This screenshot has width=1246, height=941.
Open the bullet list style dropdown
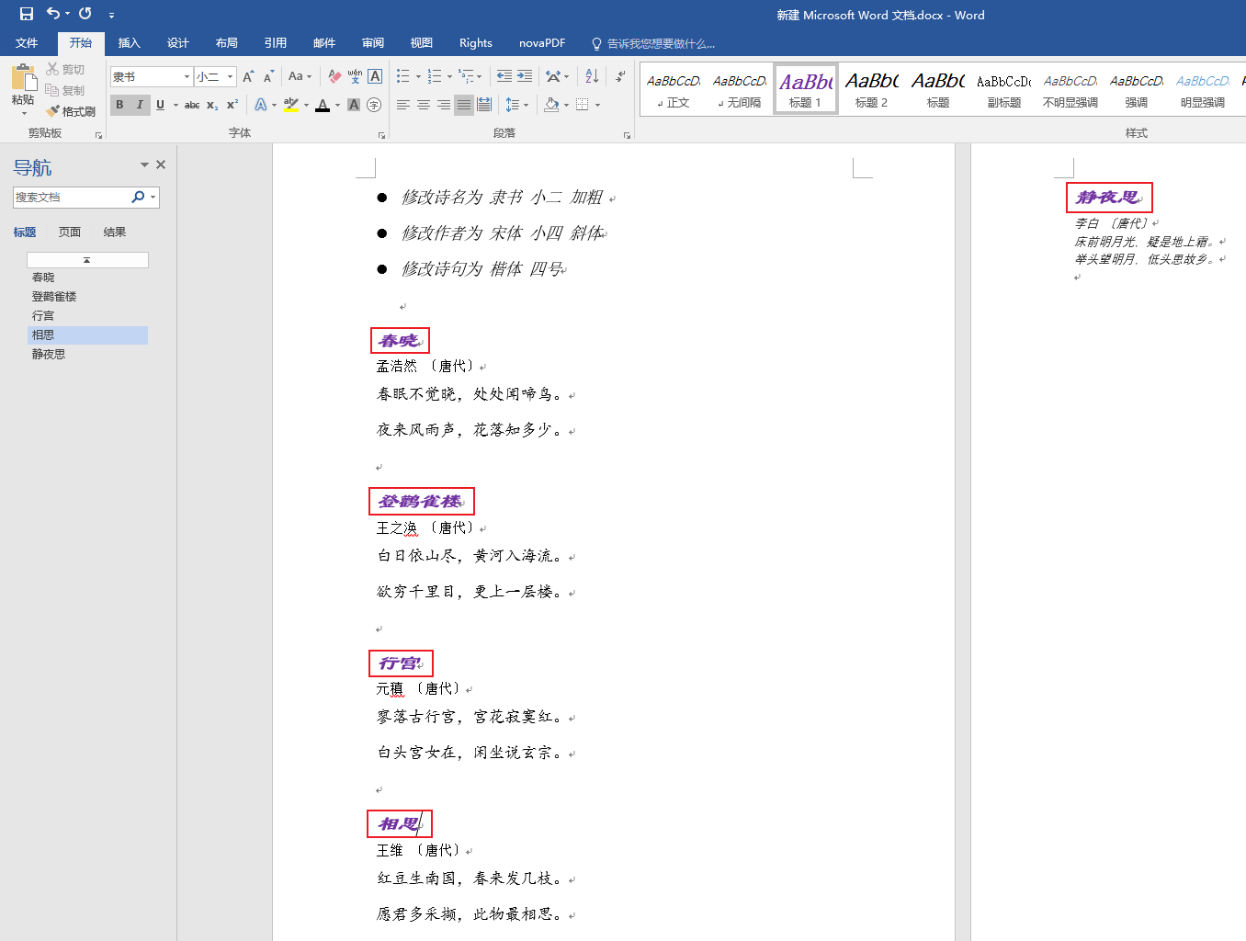(x=418, y=76)
